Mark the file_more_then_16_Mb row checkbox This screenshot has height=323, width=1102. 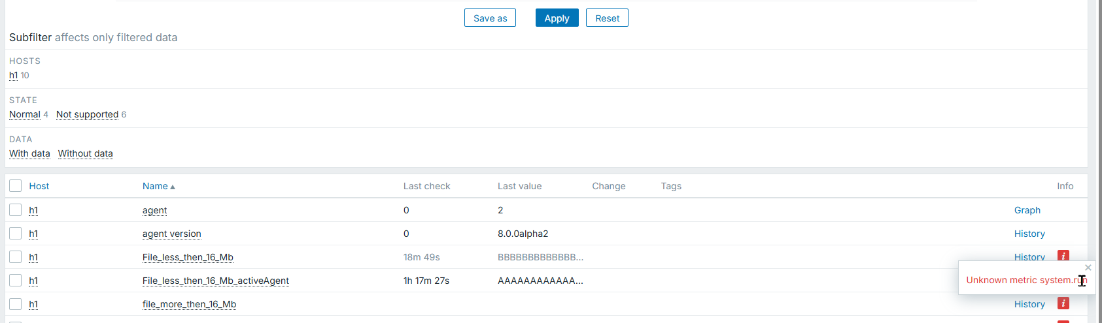[16, 304]
